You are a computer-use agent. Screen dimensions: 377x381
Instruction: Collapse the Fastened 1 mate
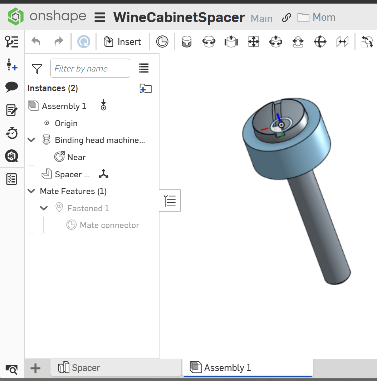pos(44,208)
